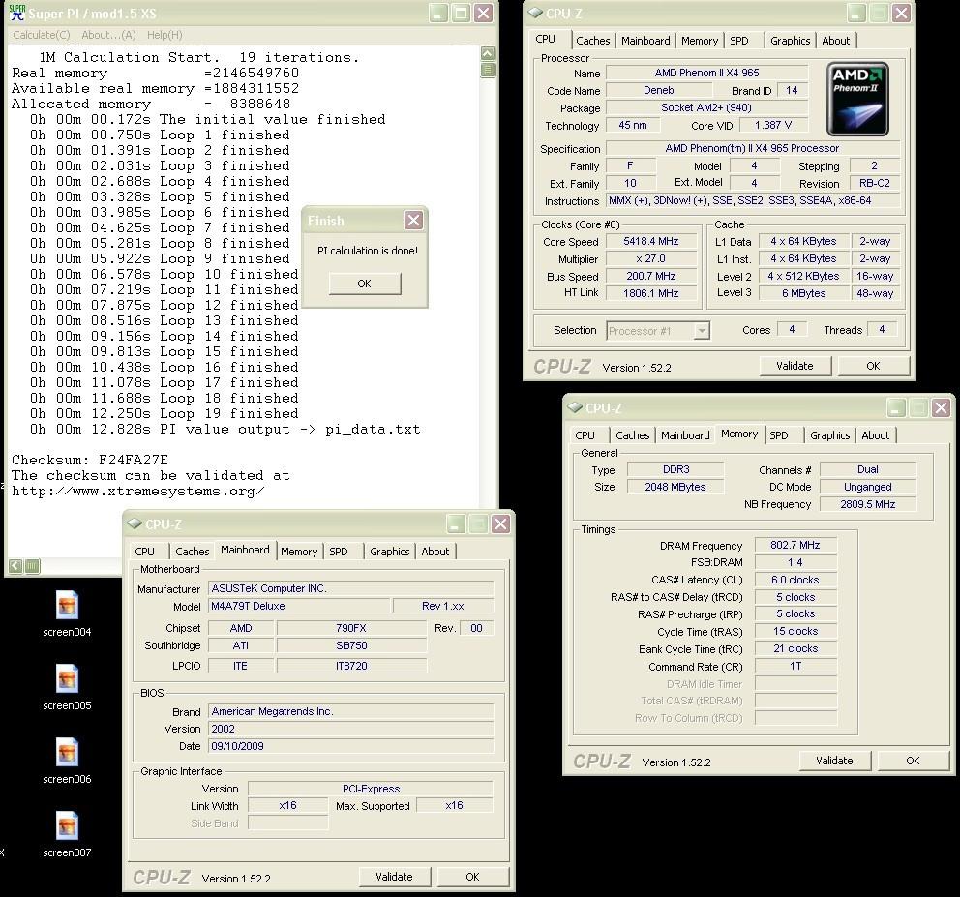960x897 pixels.
Task: Click the DRAM Frequency 802.7 MHz value
Action: coord(795,545)
